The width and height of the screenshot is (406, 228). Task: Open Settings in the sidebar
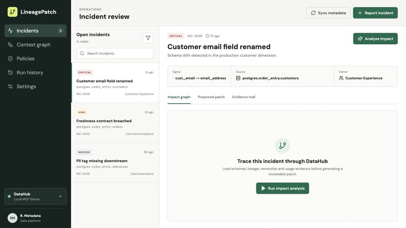35,87
